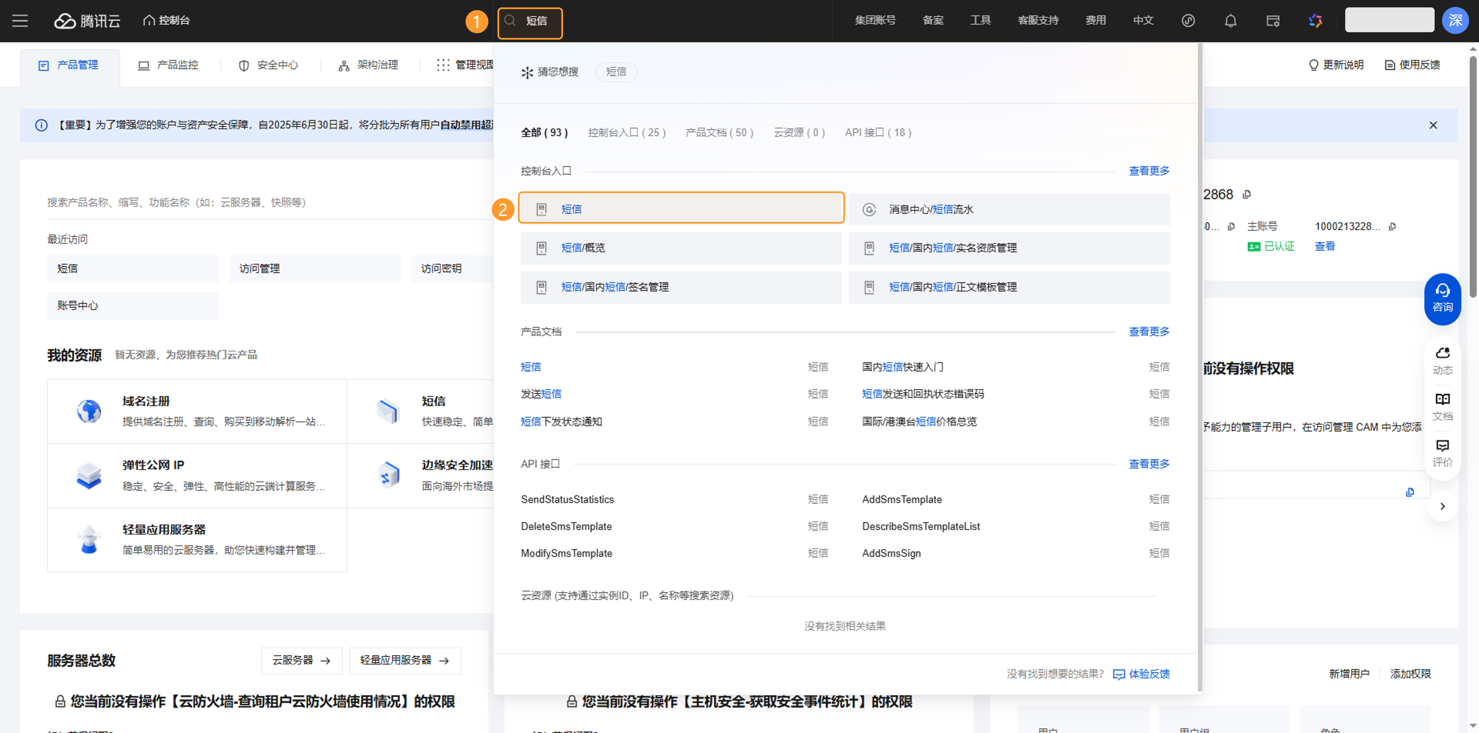
Task: Copy the account ID ending in 2868
Action: tap(1246, 194)
